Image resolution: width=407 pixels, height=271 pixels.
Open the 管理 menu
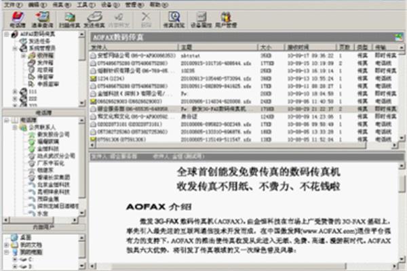coord(134,5)
